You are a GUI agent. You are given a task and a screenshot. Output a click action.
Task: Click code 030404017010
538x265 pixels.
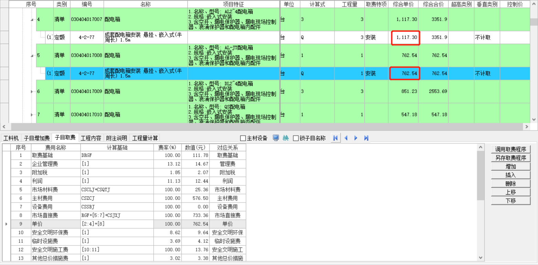pos(87,115)
